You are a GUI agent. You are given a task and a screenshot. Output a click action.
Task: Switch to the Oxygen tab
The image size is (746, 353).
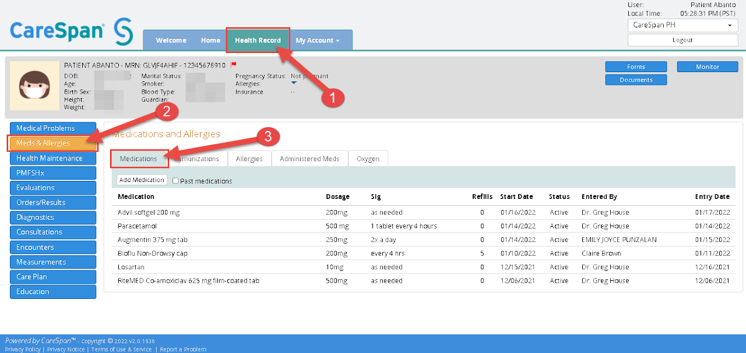tap(368, 159)
